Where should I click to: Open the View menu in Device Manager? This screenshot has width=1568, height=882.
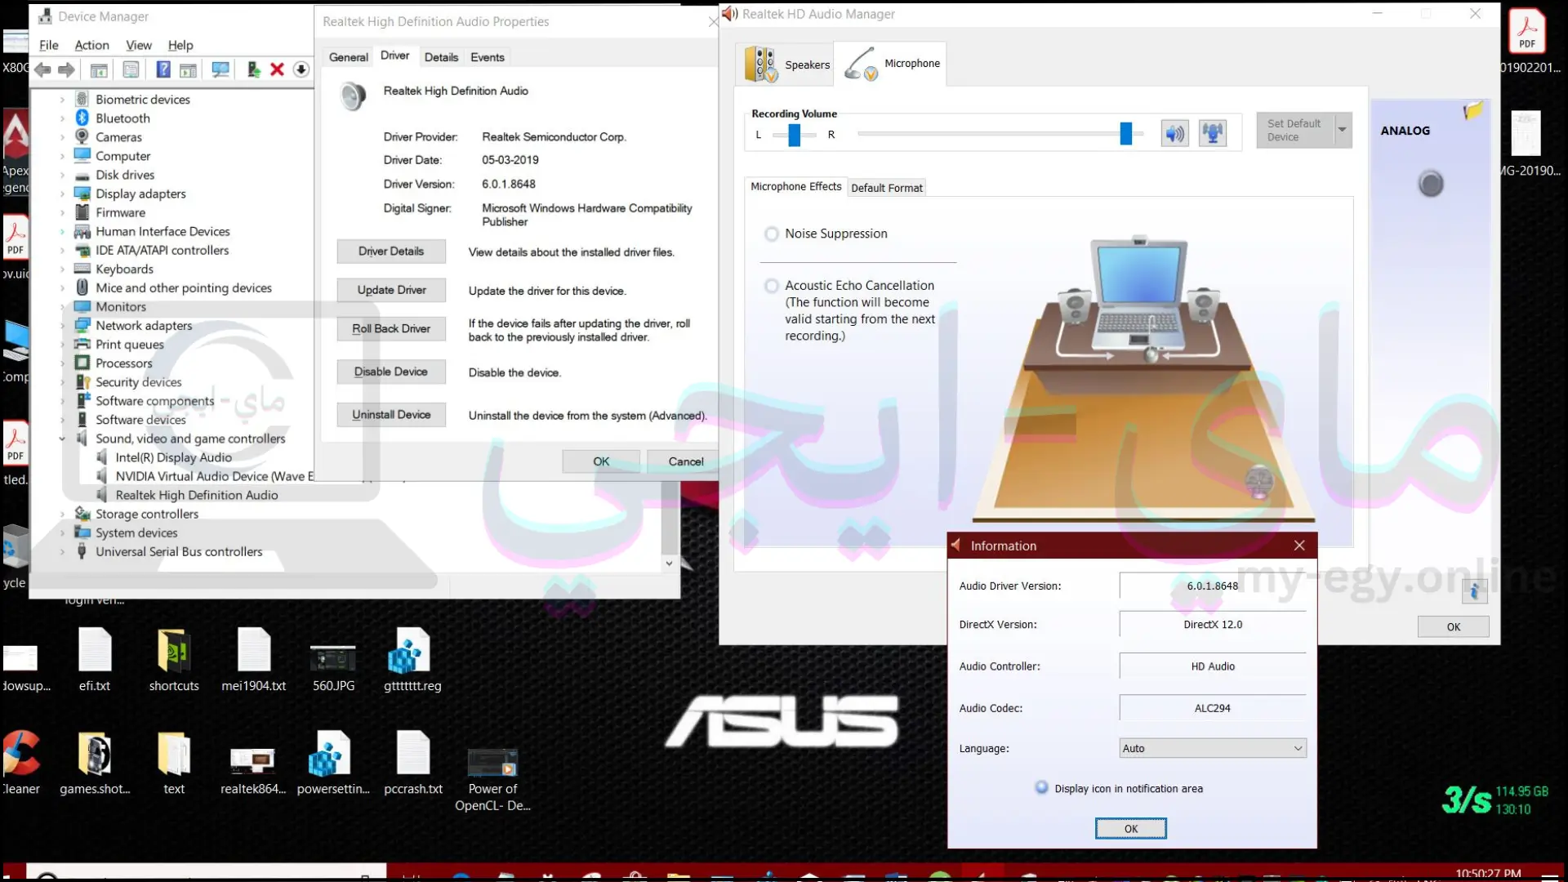138,45
